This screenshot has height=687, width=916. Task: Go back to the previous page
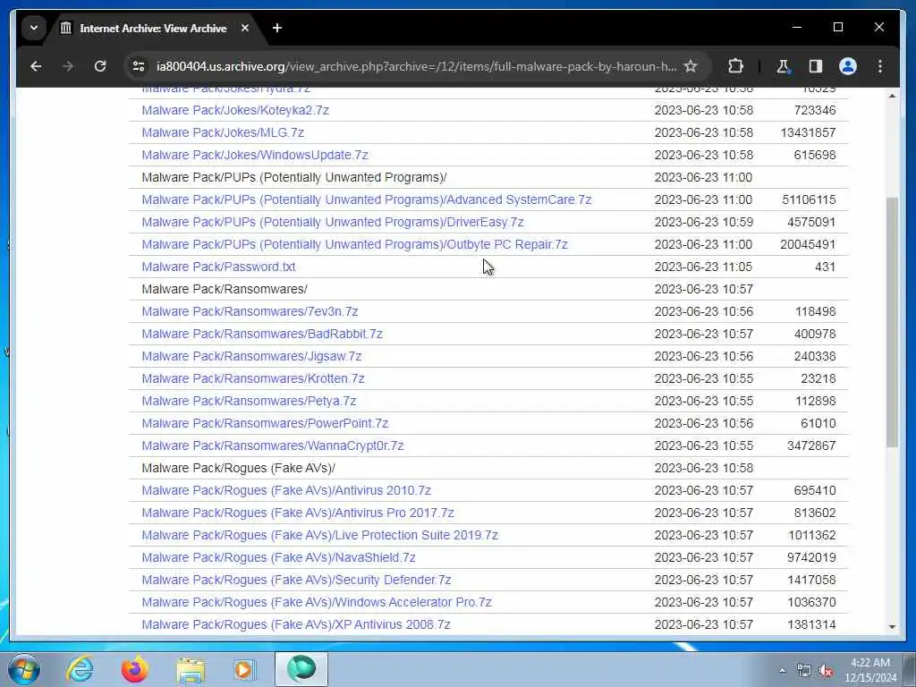(36, 66)
